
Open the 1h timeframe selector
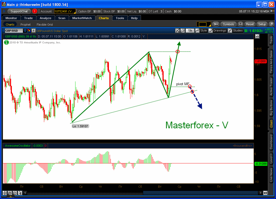tap(190, 31)
